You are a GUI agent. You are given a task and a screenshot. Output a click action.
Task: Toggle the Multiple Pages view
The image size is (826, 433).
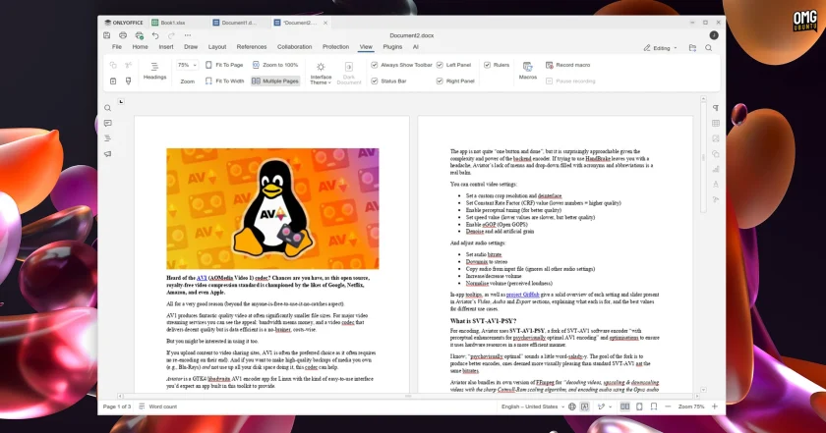275,81
